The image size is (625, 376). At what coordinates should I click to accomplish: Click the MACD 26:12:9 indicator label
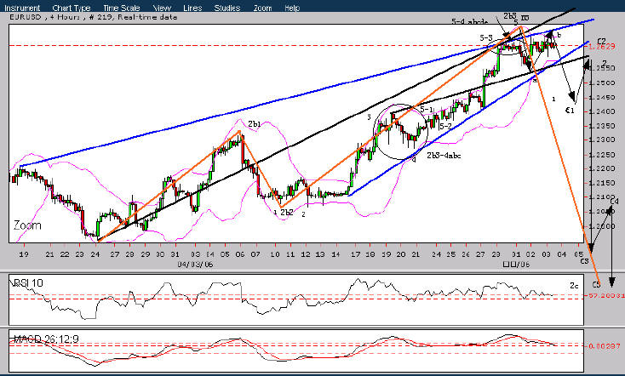pos(46,339)
